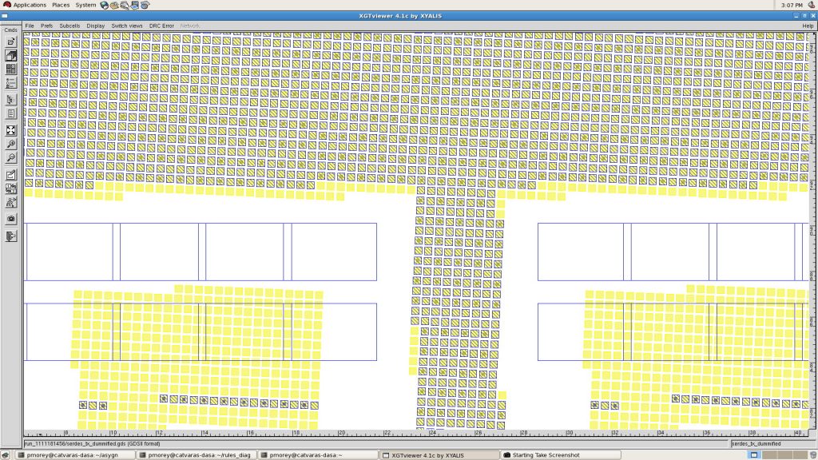Open the Prefs menu
818x460 pixels.
point(46,26)
